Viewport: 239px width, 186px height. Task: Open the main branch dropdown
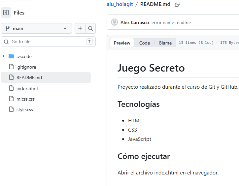click(x=36, y=28)
